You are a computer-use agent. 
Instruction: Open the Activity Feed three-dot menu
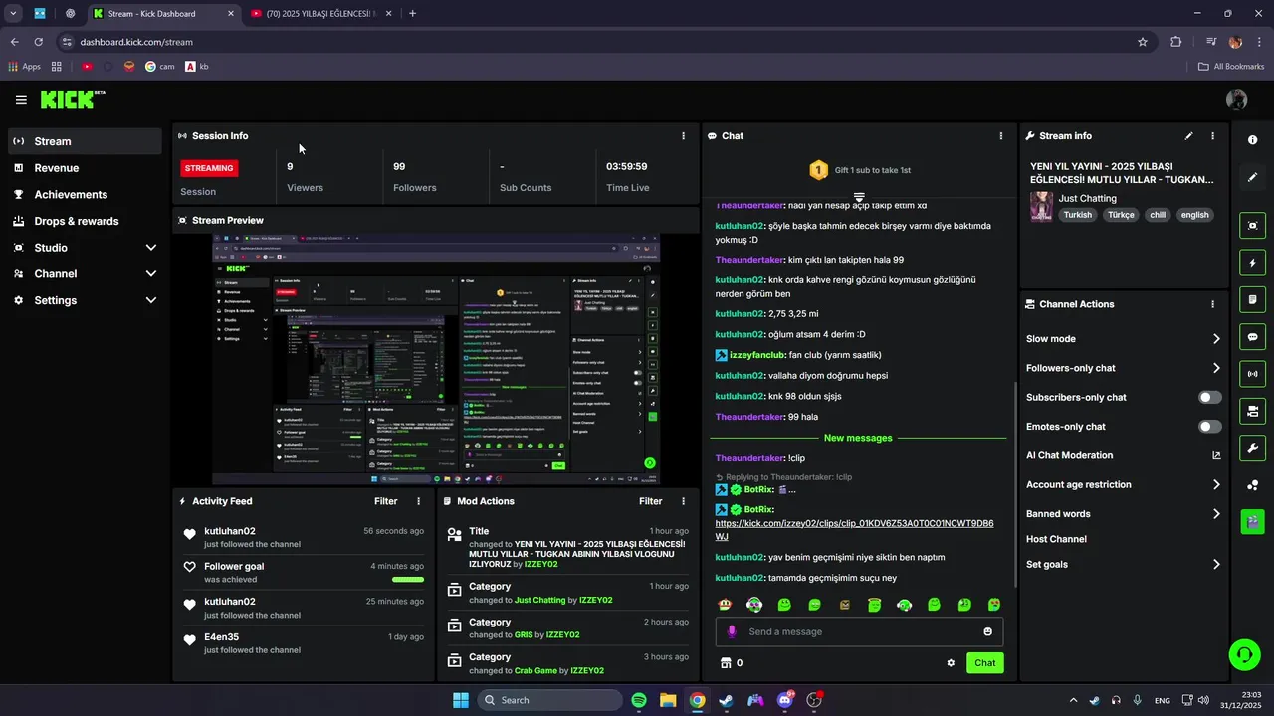[x=418, y=501]
